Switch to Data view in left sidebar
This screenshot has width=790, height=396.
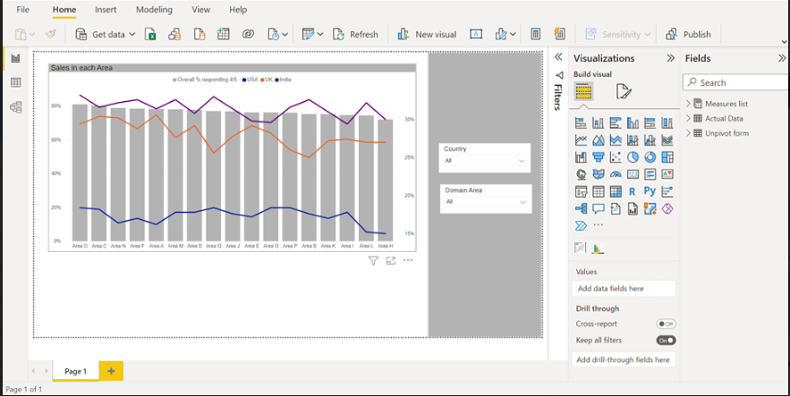[15, 82]
